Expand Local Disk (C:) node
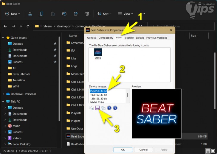The height and width of the screenshot is (154, 217). (5, 144)
